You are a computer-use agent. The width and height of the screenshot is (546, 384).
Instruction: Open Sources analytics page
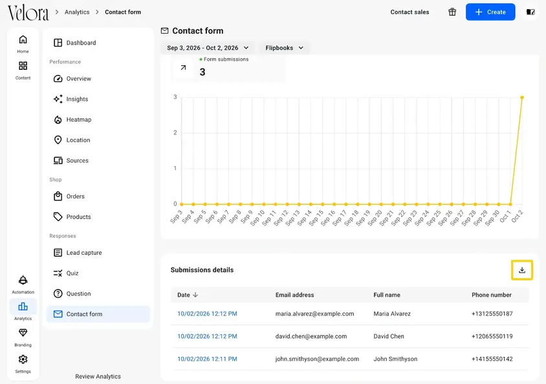click(x=98, y=161)
